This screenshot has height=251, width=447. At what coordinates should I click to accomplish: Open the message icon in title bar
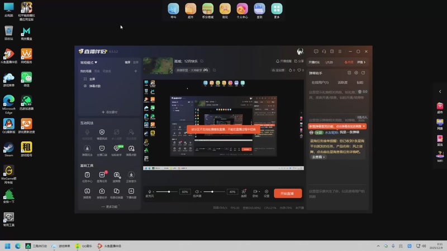coord(316,51)
